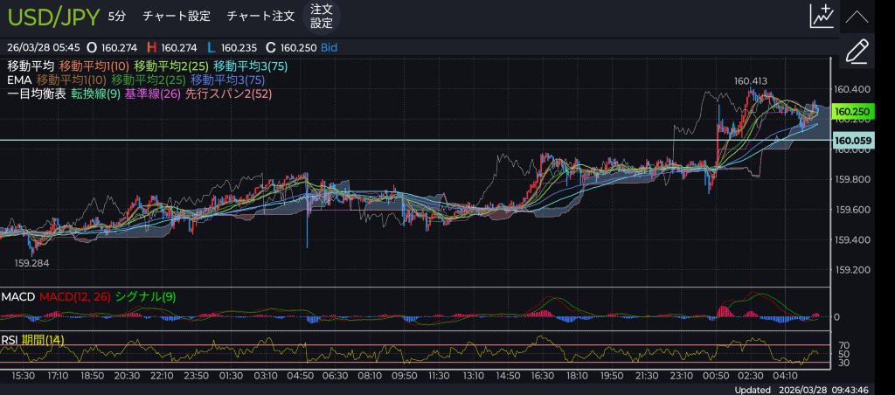Select the green current price tag 160.250
895x395 pixels.
(851, 112)
